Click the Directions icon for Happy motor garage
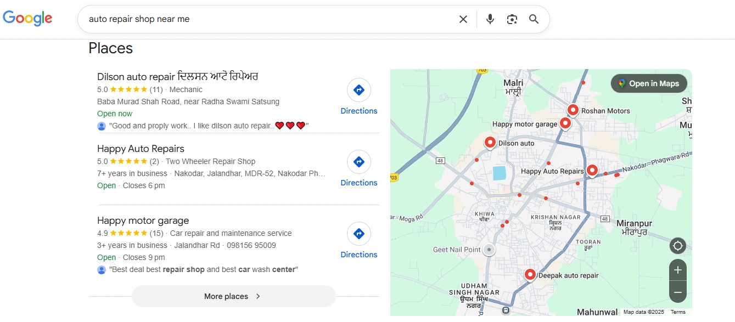The height and width of the screenshot is (322, 735). (358, 233)
